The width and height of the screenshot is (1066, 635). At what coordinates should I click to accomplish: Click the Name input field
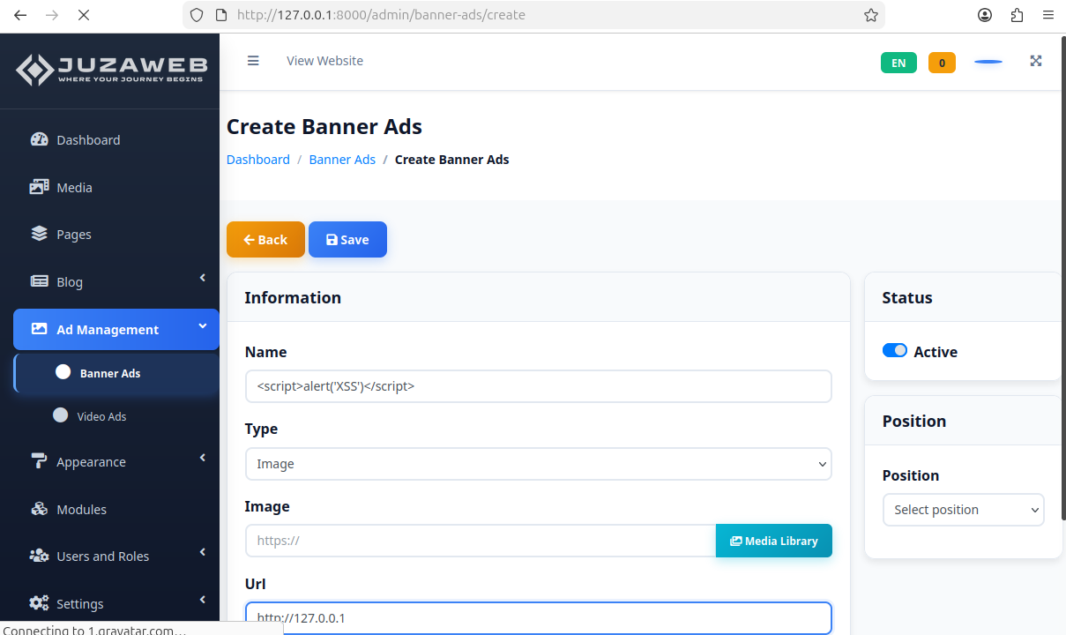pos(538,386)
